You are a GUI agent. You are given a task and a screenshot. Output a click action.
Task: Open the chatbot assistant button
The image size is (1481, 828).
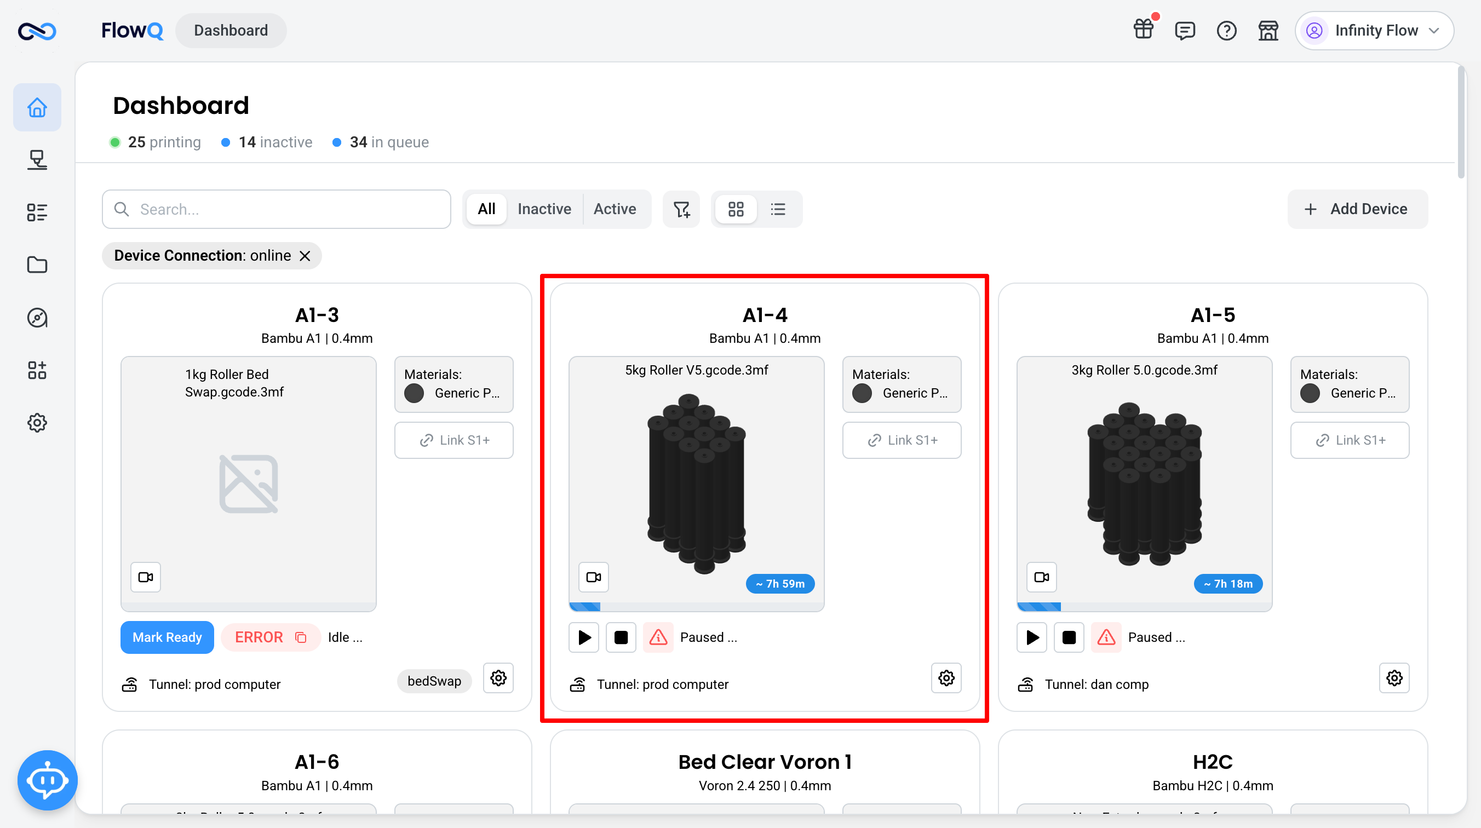tap(47, 780)
